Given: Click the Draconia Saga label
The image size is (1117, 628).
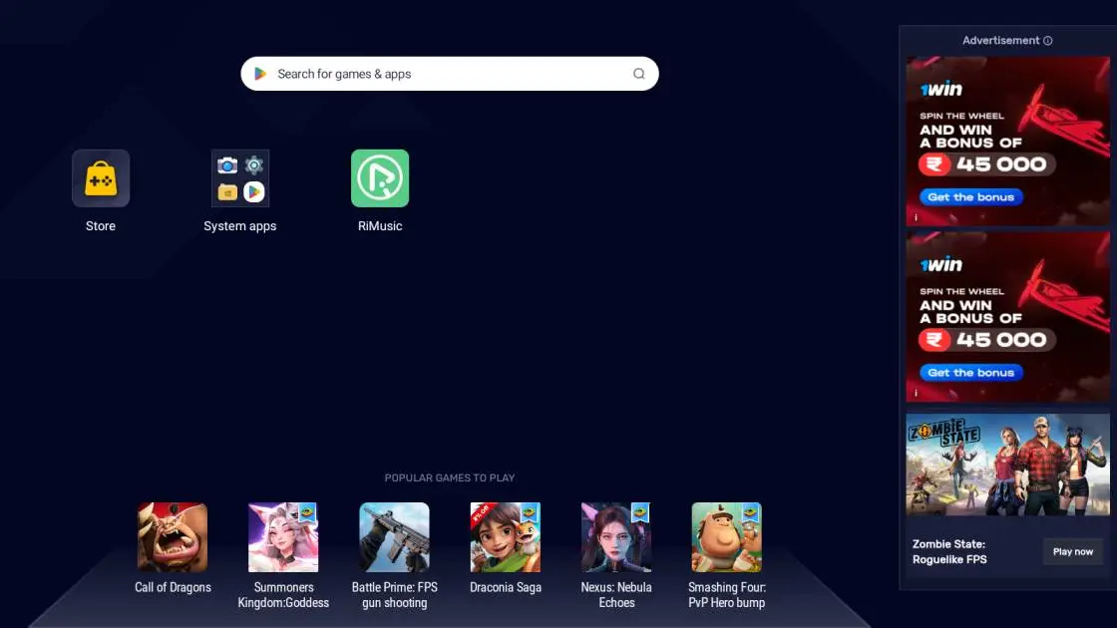Looking at the screenshot, I should coord(505,587).
